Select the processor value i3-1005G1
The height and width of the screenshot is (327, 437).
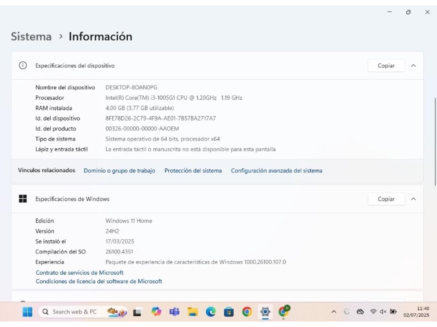click(174, 98)
